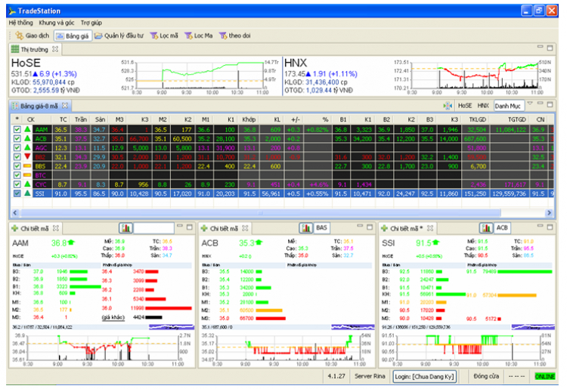The width and height of the screenshot is (567, 389).
Task: Click Lọc mã filter toolbar icon
Action: click(164, 36)
